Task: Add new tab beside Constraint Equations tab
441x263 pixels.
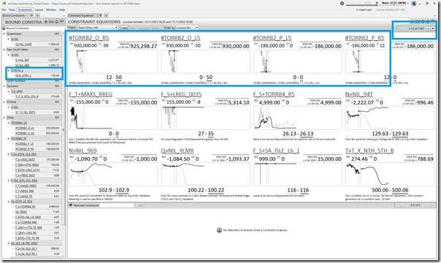Action: (106, 15)
